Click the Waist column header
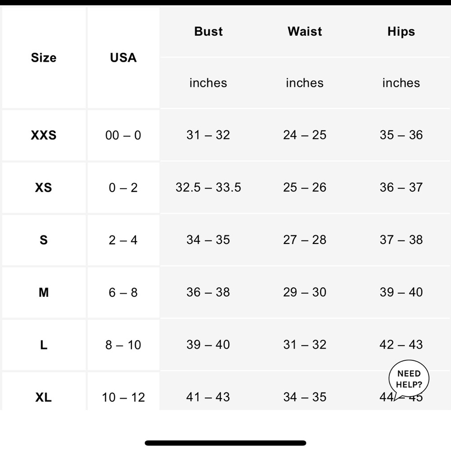Viewport: 451px width, 451px height. 305,32
